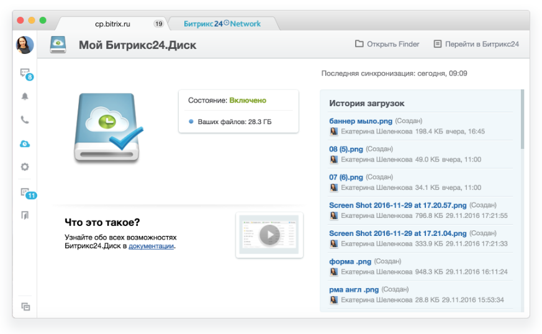Open the документации link
The height and width of the screenshot is (334, 542).
[x=151, y=246]
